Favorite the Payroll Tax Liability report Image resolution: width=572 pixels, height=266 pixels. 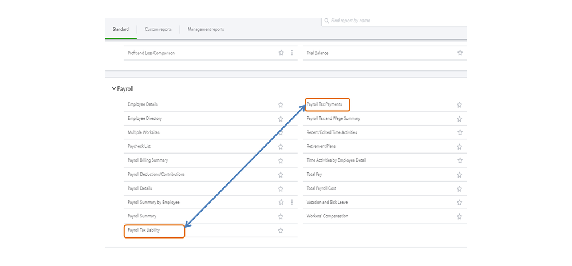[281, 231]
